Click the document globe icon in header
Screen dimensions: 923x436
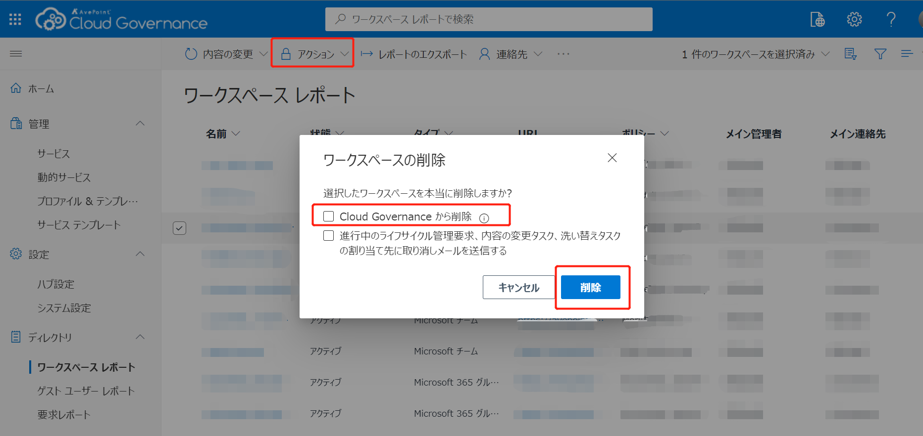click(x=817, y=19)
